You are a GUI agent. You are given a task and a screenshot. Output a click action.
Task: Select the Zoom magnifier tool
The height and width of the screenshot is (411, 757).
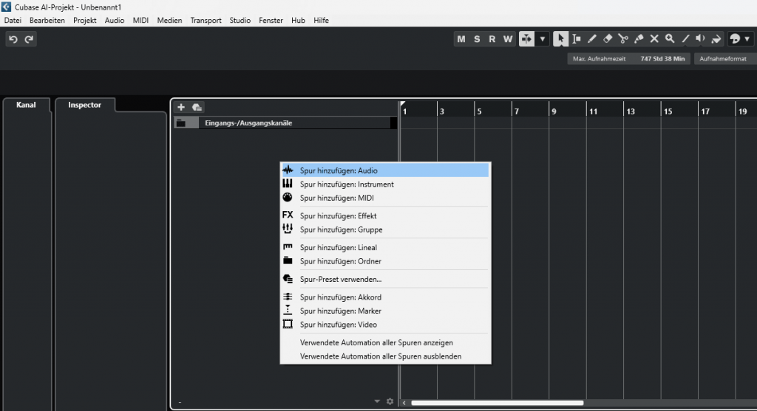coord(670,39)
